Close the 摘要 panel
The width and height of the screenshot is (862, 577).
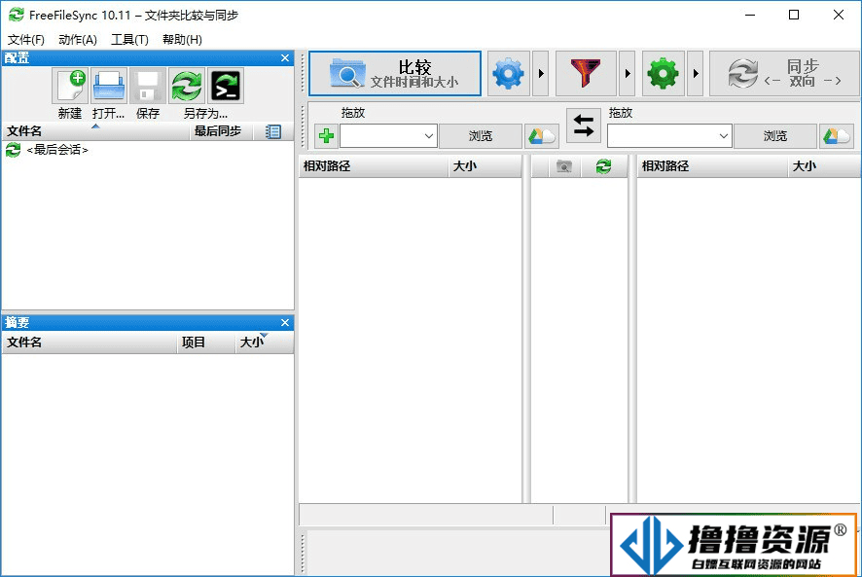285,322
